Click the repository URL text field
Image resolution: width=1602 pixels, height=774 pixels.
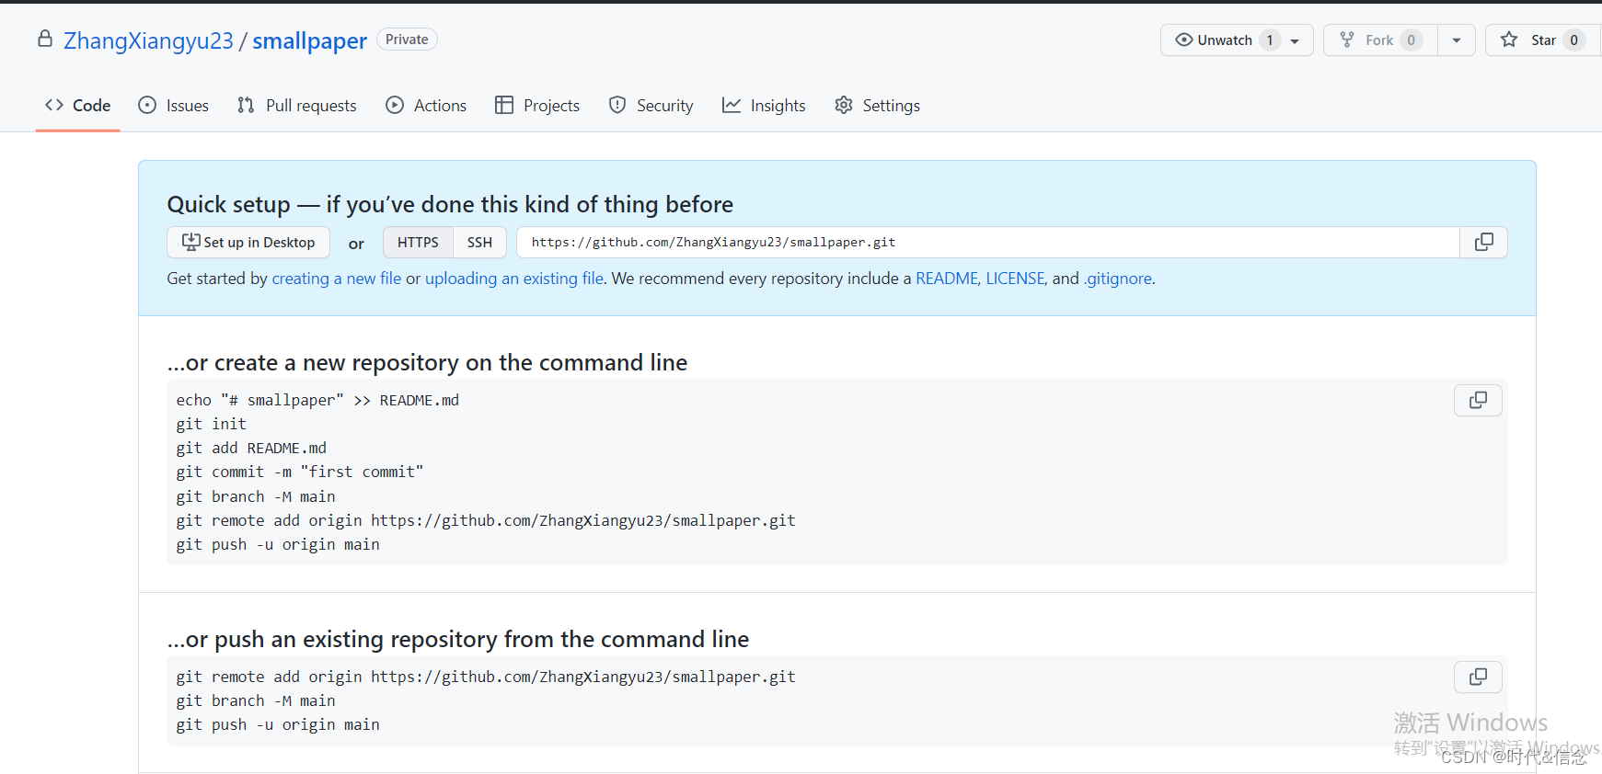click(x=986, y=243)
